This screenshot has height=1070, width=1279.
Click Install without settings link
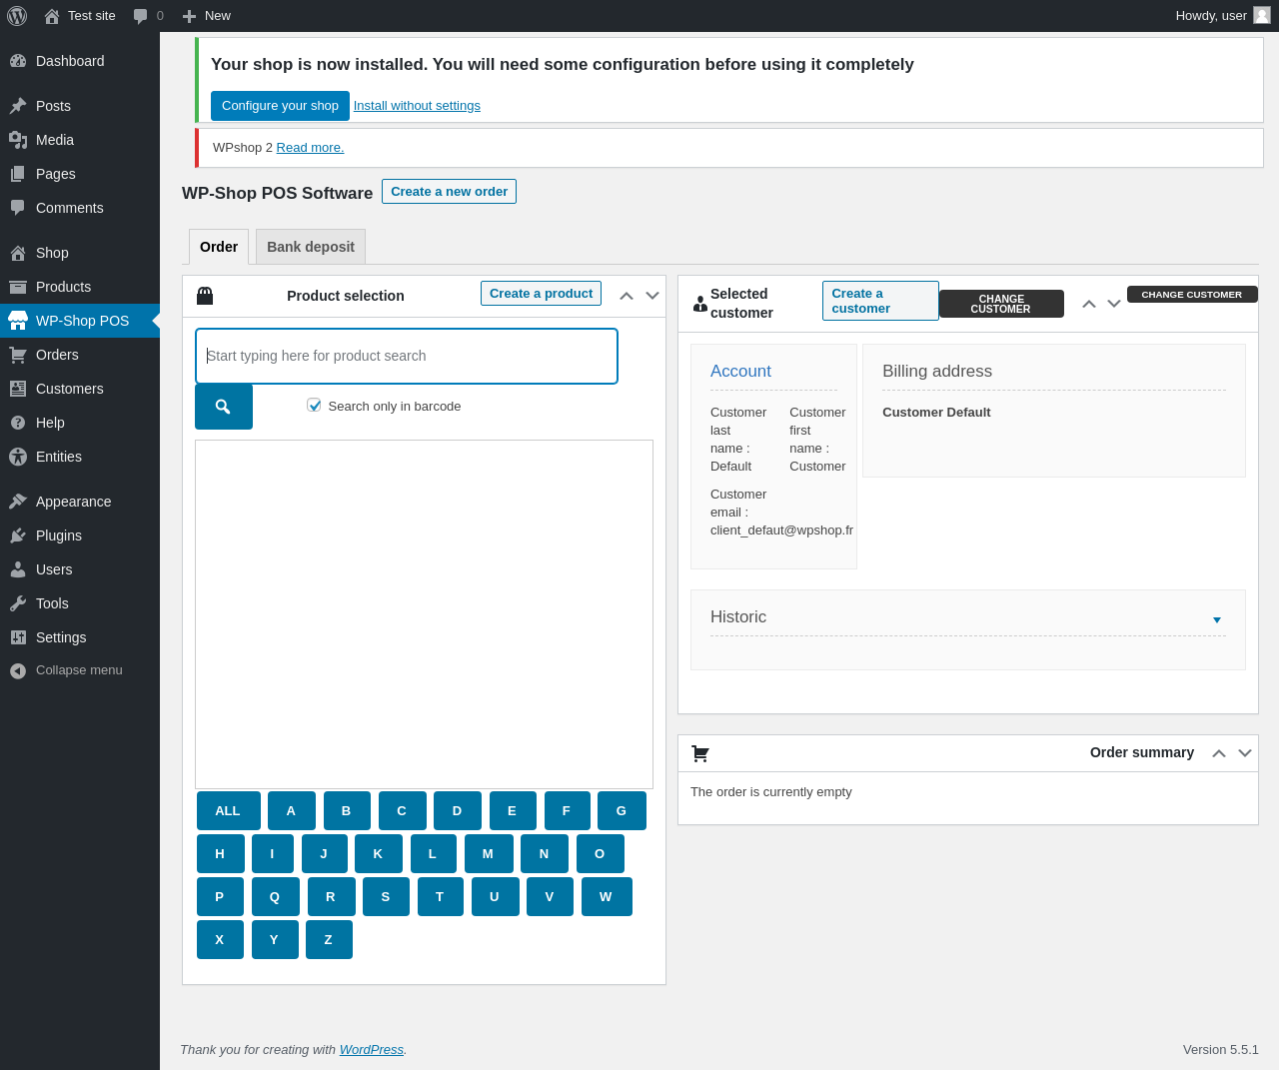(417, 106)
